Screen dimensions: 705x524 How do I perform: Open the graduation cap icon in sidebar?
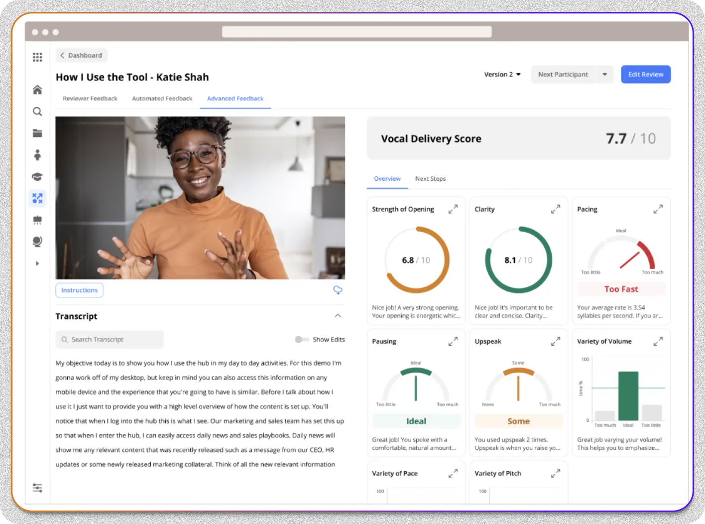click(x=37, y=177)
